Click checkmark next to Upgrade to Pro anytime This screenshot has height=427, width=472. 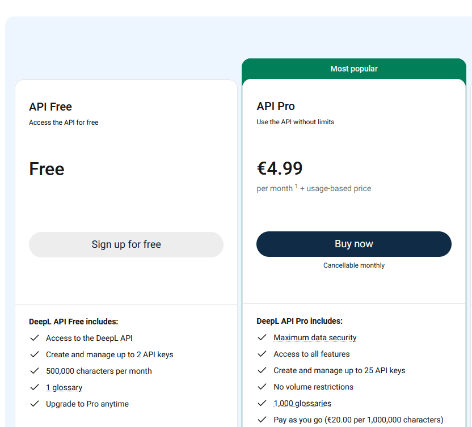click(x=34, y=404)
